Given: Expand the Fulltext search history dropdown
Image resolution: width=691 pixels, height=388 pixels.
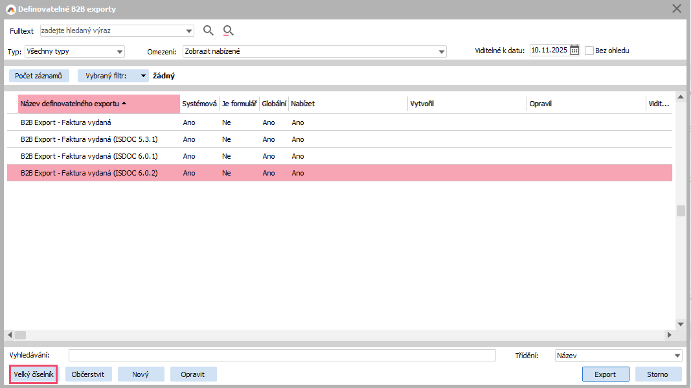Looking at the screenshot, I should [x=189, y=31].
